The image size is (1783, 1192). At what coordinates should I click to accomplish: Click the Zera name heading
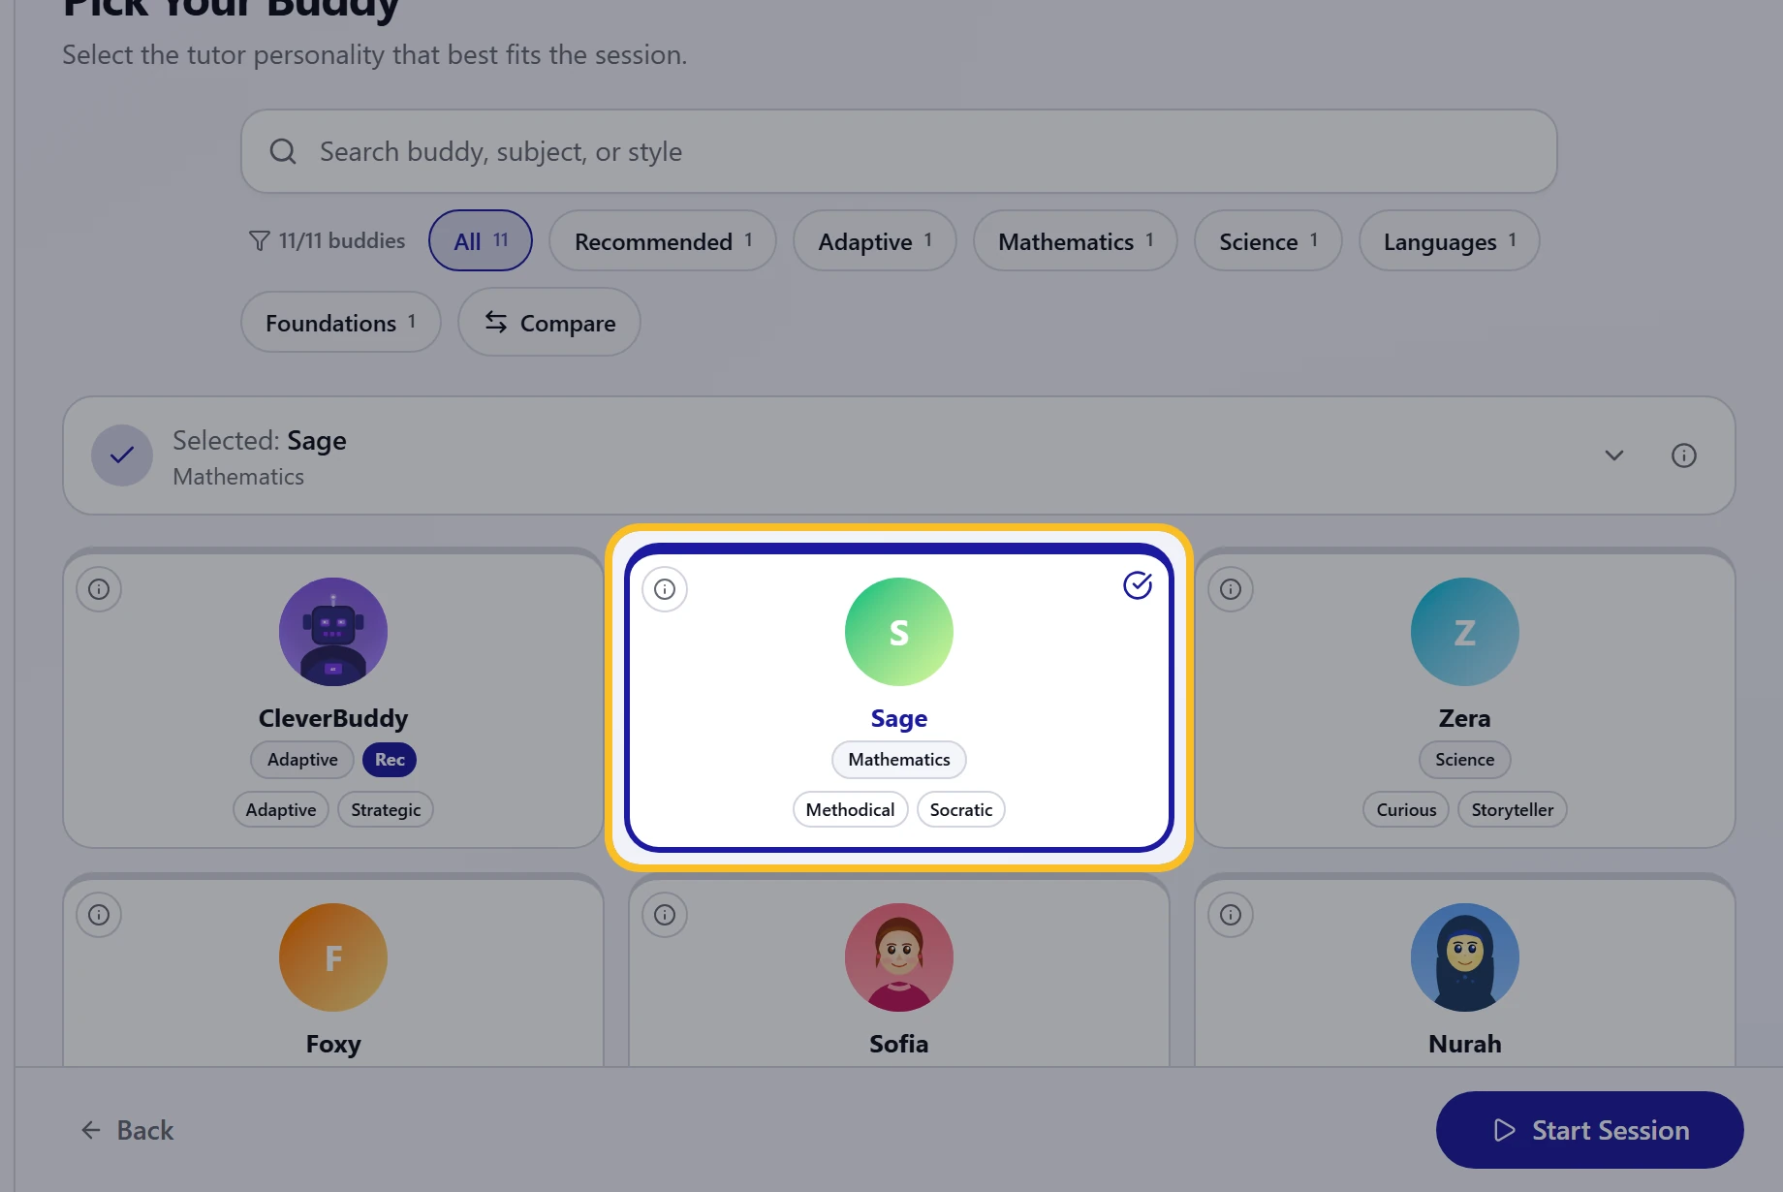[x=1465, y=718]
